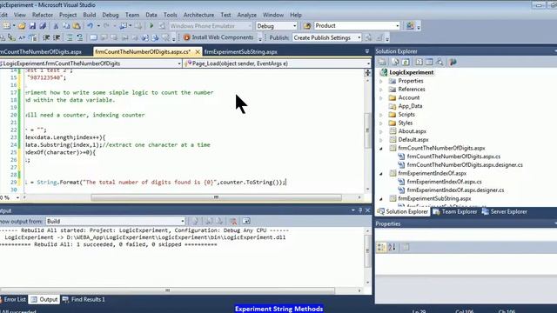
Task: Open the Debug menu
Action: 111,15
